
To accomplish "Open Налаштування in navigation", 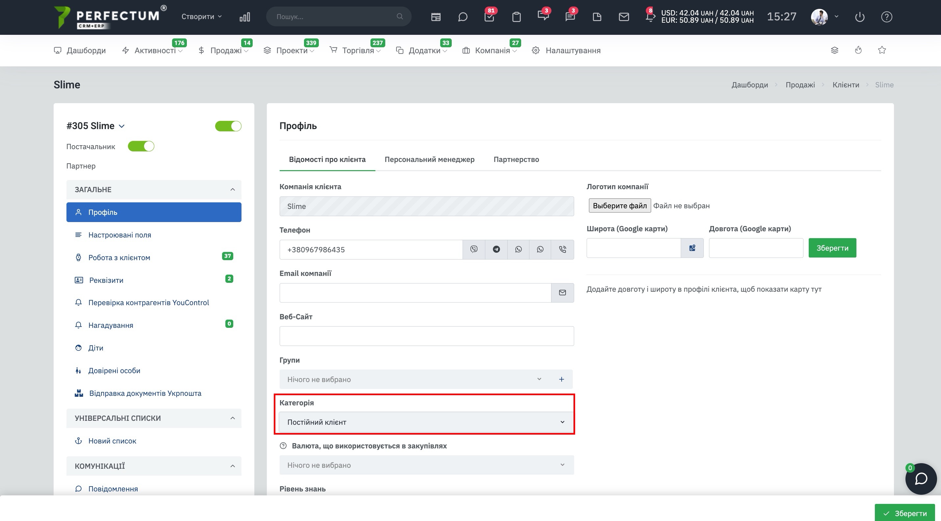I will click(x=566, y=50).
